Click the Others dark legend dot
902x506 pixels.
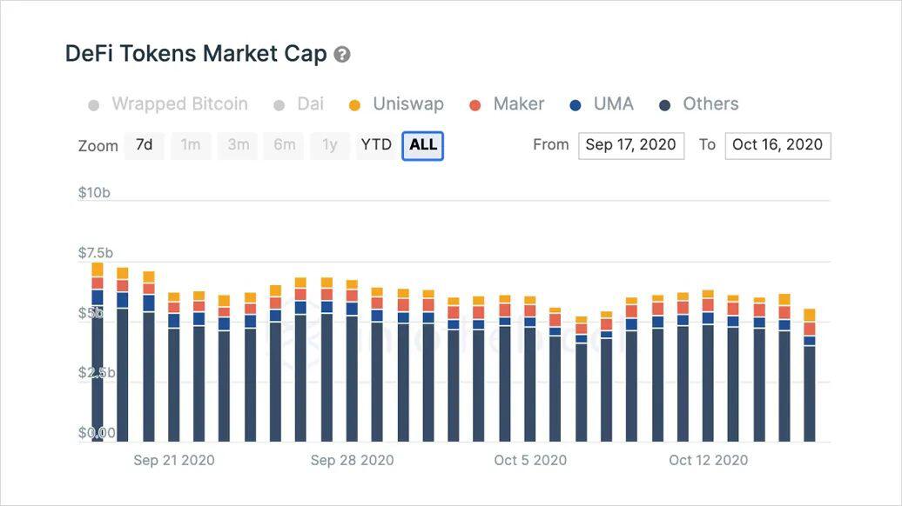[x=664, y=105]
